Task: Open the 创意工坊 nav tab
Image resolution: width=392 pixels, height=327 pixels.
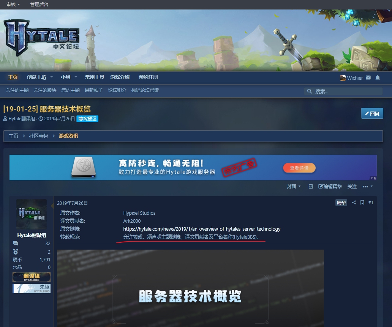Action: pyautogui.click(x=36, y=77)
